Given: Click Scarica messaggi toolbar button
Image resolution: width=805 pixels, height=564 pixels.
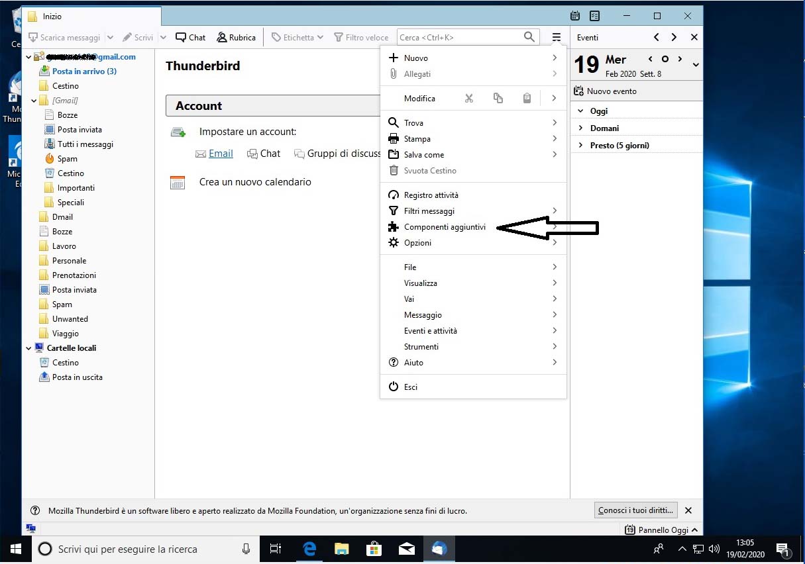Looking at the screenshot, I should click(65, 38).
